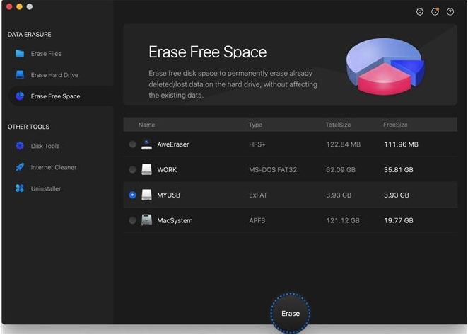468x335 pixels.
Task: Select the MacSystem radio button
Action: click(132, 220)
